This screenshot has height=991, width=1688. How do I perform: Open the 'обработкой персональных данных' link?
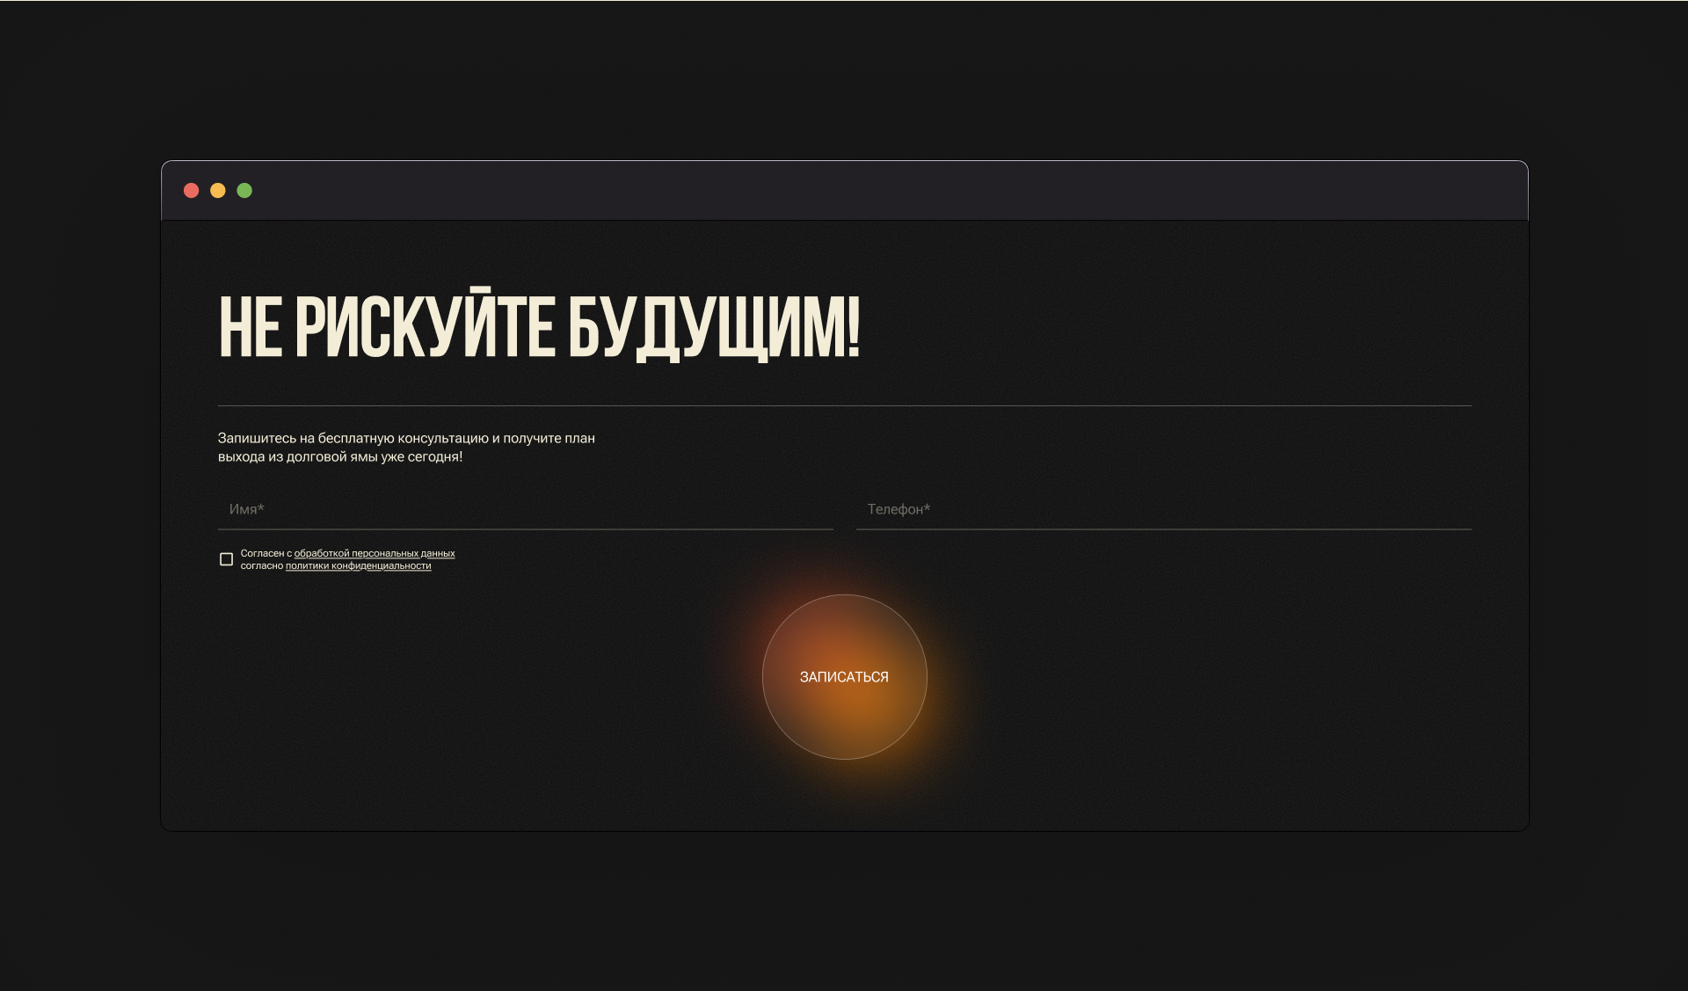coord(374,553)
